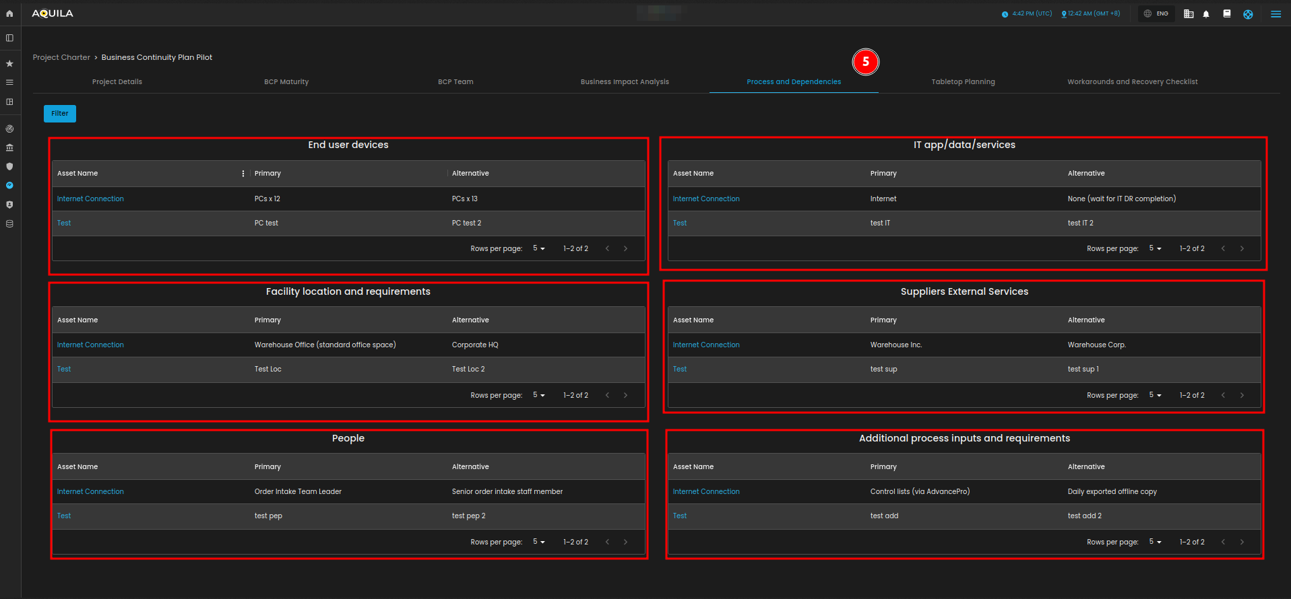The width and height of the screenshot is (1291, 599).
Task: Click Project Charter breadcrumb link
Action: pyautogui.click(x=61, y=58)
